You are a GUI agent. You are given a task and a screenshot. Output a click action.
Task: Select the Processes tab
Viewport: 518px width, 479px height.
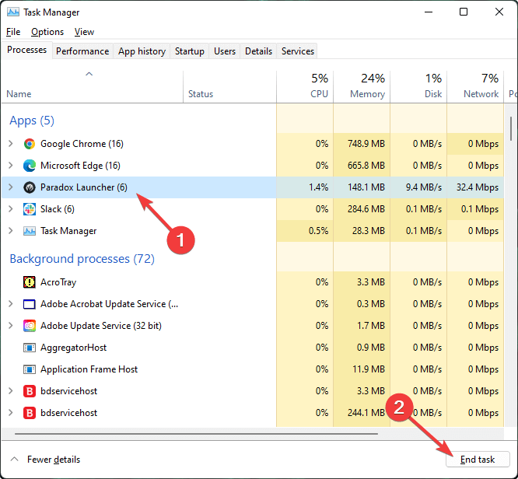click(x=26, y=51)
